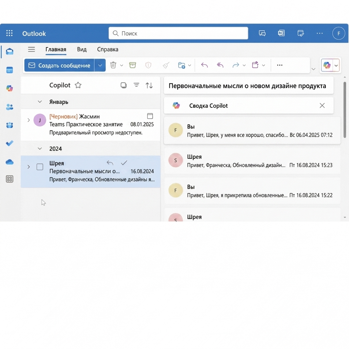
Task: Forward the message in toolbar
Action: tap(236, 65)
